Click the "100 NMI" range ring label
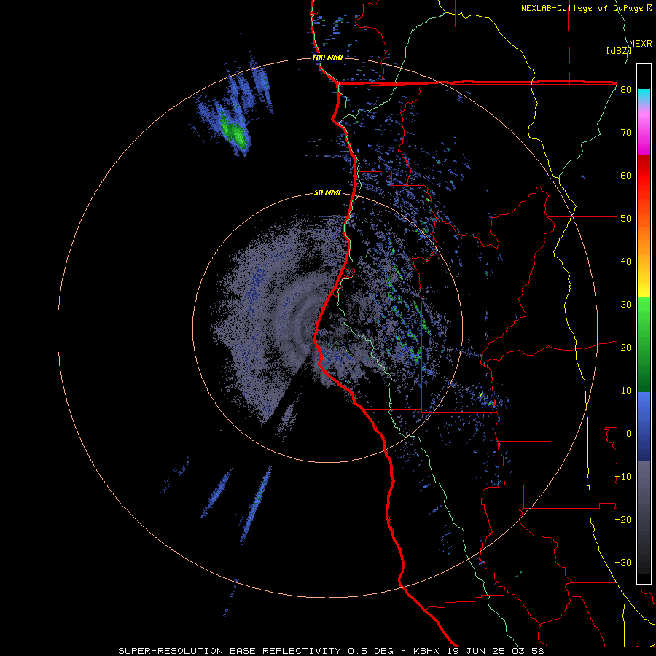 coord(327,58)
